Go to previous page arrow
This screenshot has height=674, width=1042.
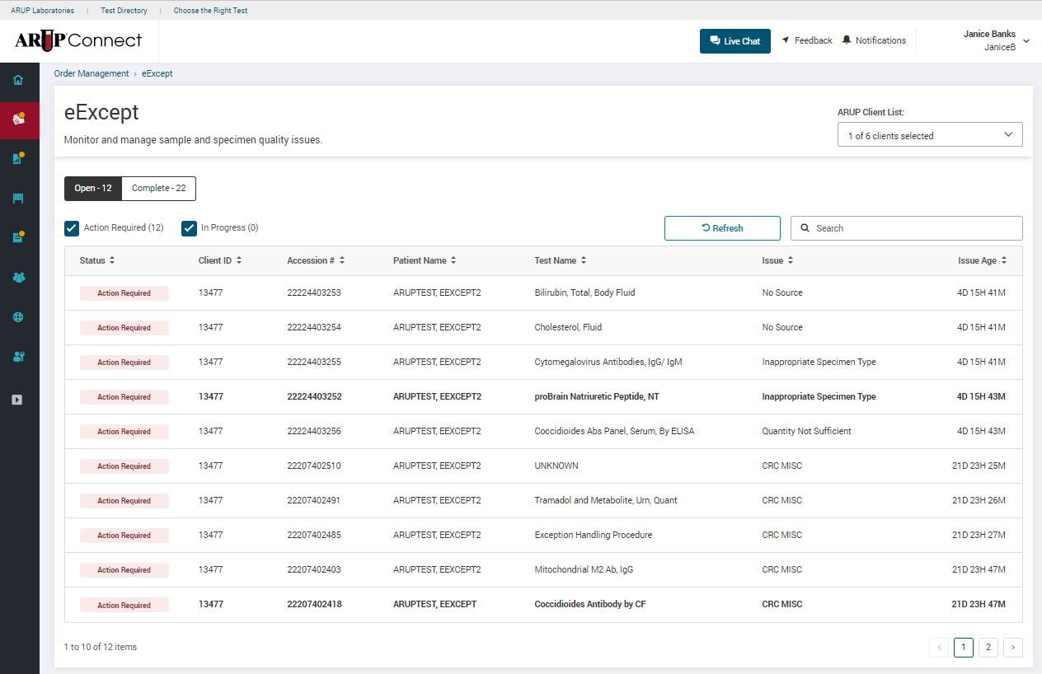click(939, 648)
